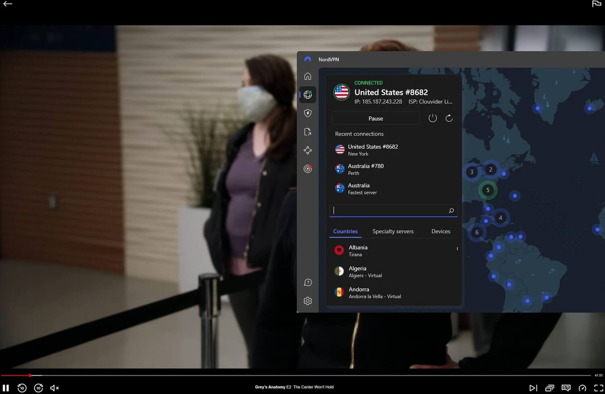The image size is (605, 394).
Task: Open file sharing sidebar icon
Action: click(308, 132)
